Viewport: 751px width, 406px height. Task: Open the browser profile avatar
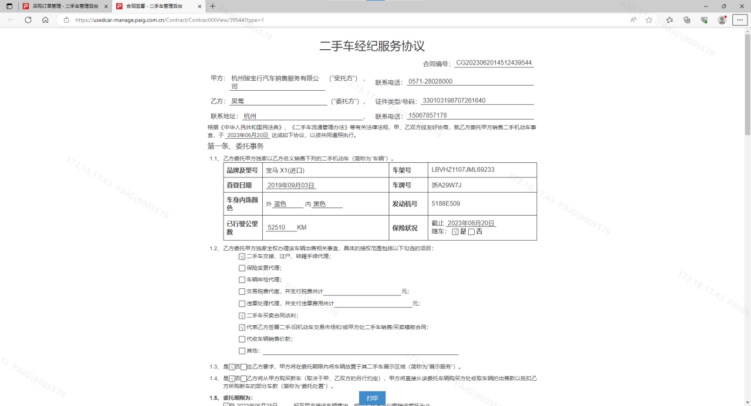coord(722,20)
